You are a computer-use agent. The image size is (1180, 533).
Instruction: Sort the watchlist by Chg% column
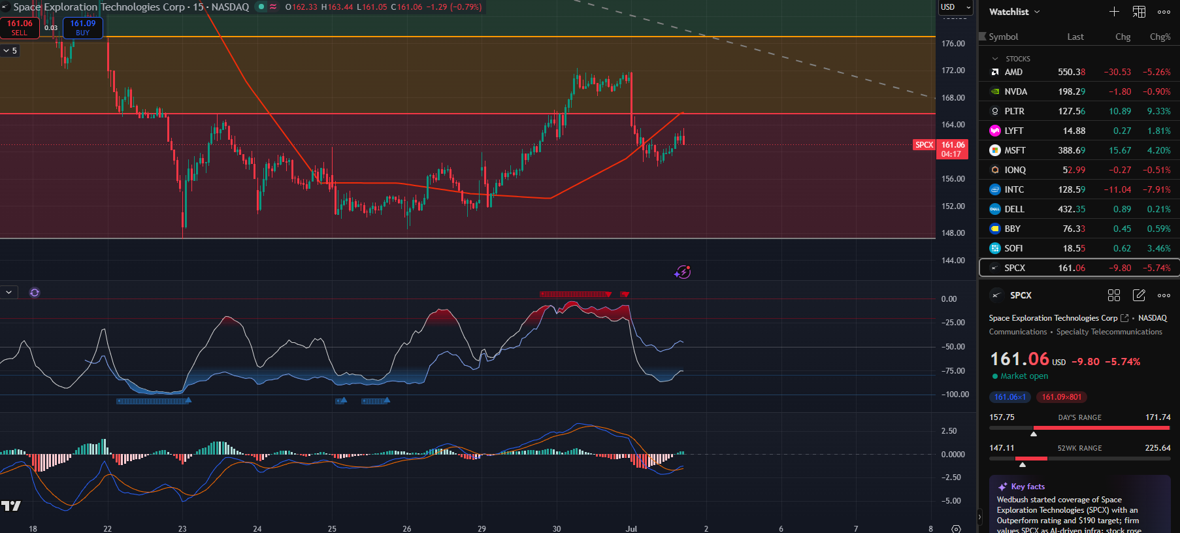[x=1160, y=37]
